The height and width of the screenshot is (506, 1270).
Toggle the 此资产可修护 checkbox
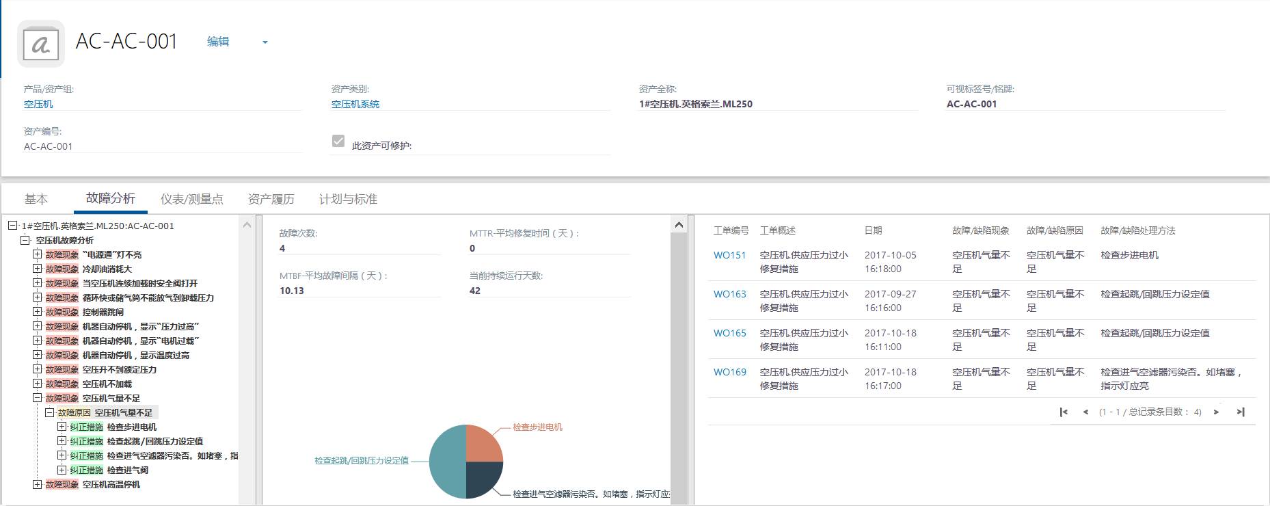(x=338, y=141)
